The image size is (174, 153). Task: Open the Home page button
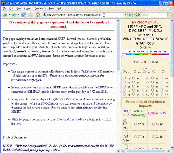click(38, 15)
